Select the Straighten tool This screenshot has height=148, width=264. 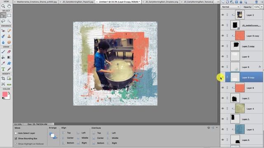[x=9, y=84]
